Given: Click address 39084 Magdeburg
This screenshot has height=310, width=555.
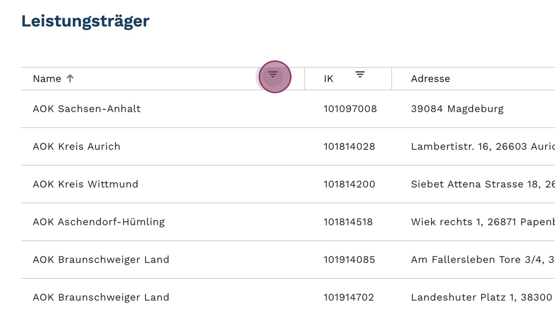Looking at the screenshot, I should coord(457,109).
